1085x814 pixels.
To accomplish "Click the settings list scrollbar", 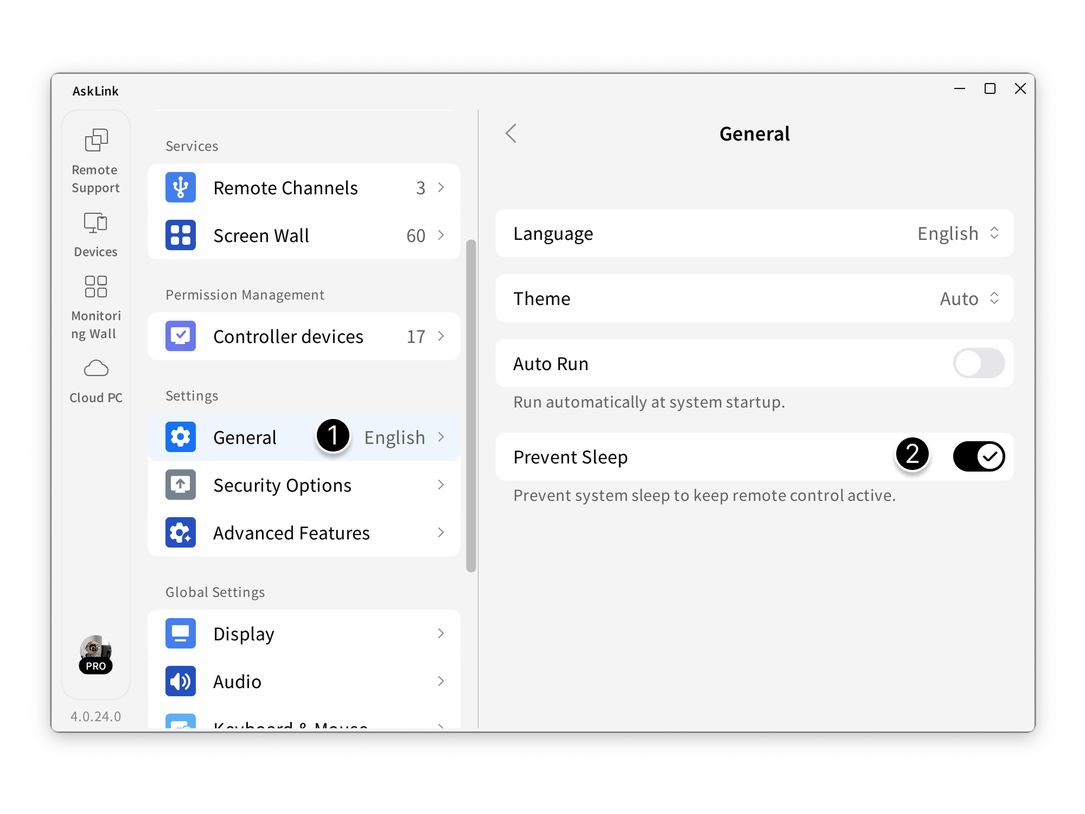I will coord(471,405).
